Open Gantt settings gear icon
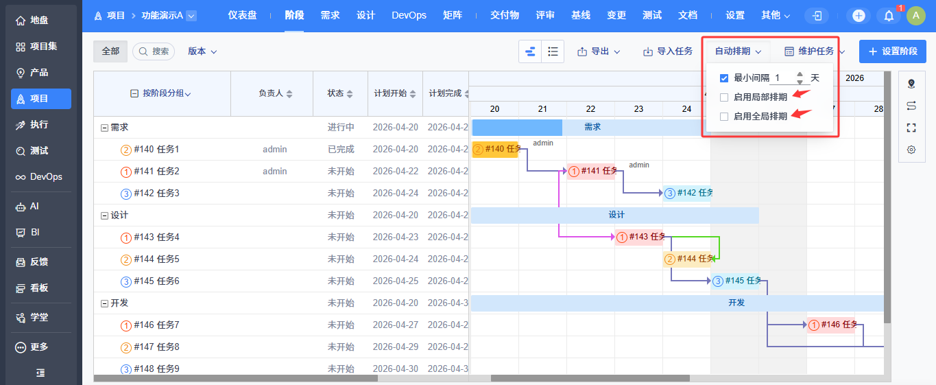Image resolution: width=936 pixels, height=385 pixels. point(911,150)
